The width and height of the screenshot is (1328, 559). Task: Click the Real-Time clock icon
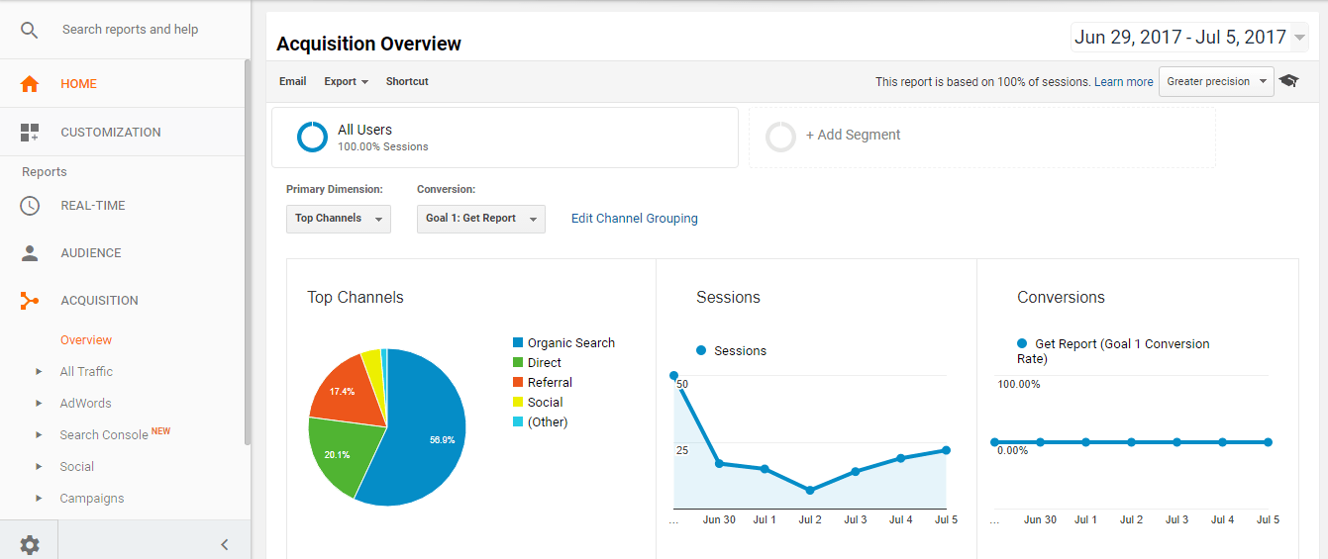click(30, 206)
